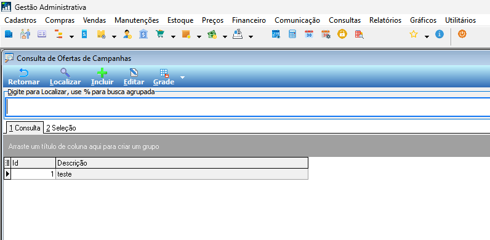The image size is (490, 240).
Task: Click the orange padlock icon
Action: (342, 34)
